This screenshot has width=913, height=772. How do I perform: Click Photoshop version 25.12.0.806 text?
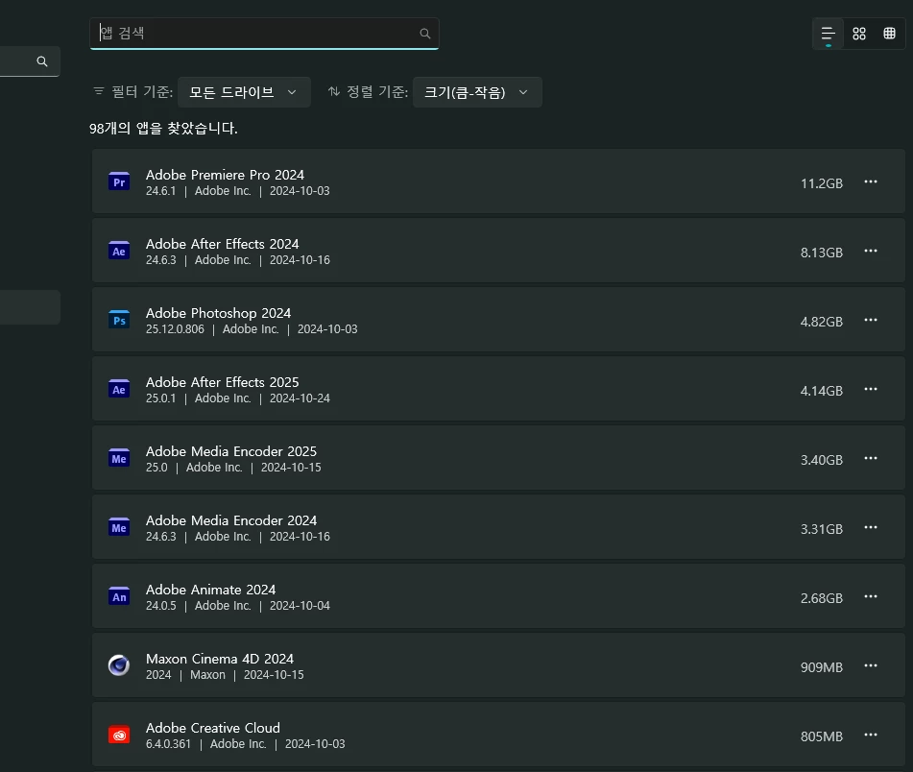175,329
